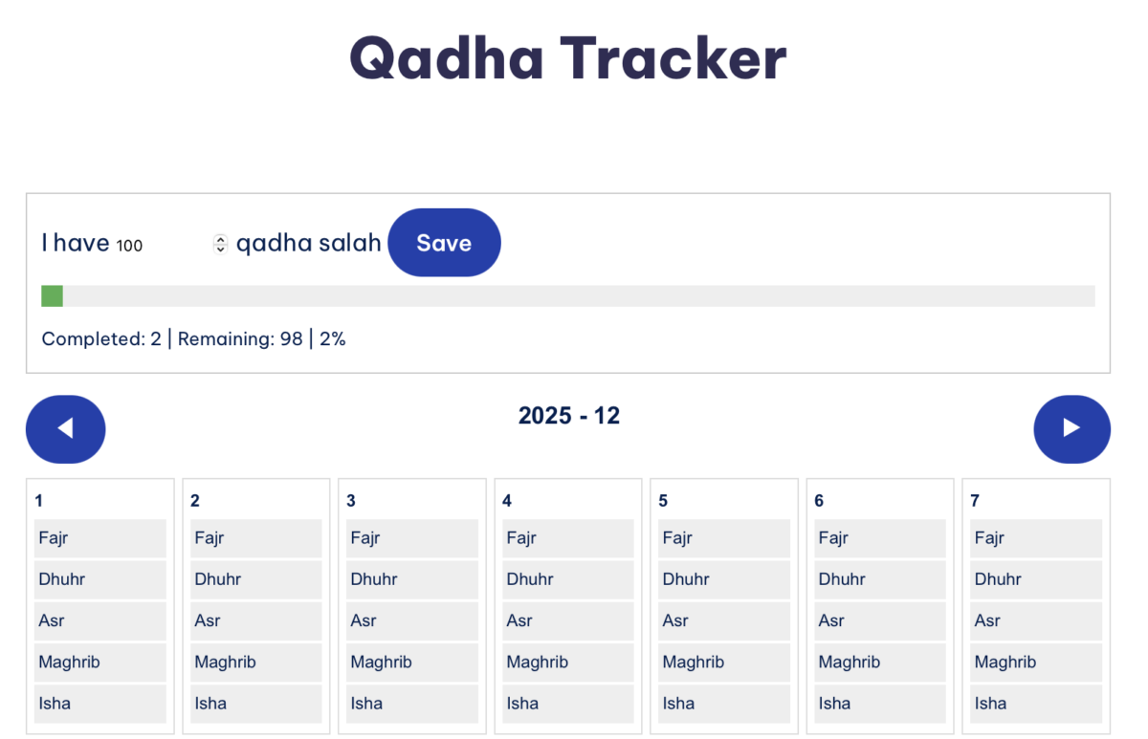
Task: Select the 2025 - 12 month heading
Action: [x=568, y=415]
